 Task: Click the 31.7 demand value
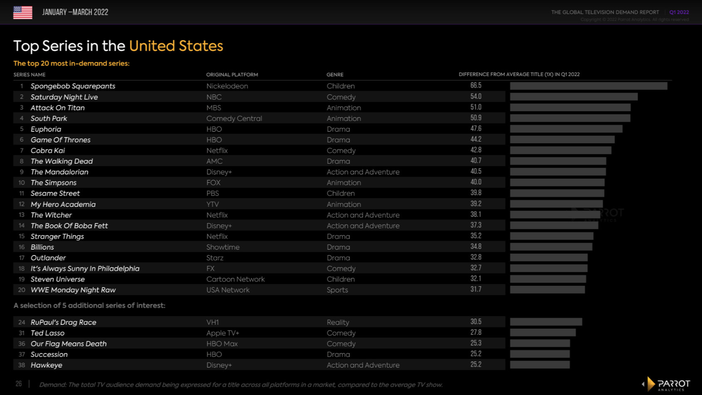pos(476,289)
